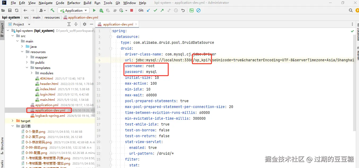Click the Reload from disk icon
359x168 pixels.
tap(17, 10)
